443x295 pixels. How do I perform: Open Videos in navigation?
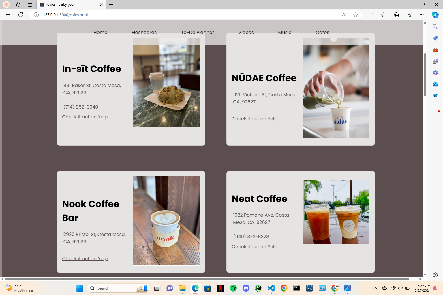click(246, 32)
